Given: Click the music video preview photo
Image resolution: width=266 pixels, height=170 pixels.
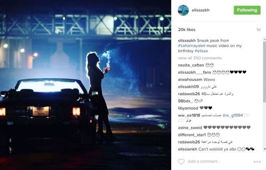Looking at the screenshot, I should pyautogui.click(x=86, y=85).
